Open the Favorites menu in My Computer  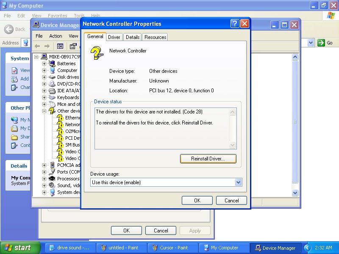[x=58, y=16]
